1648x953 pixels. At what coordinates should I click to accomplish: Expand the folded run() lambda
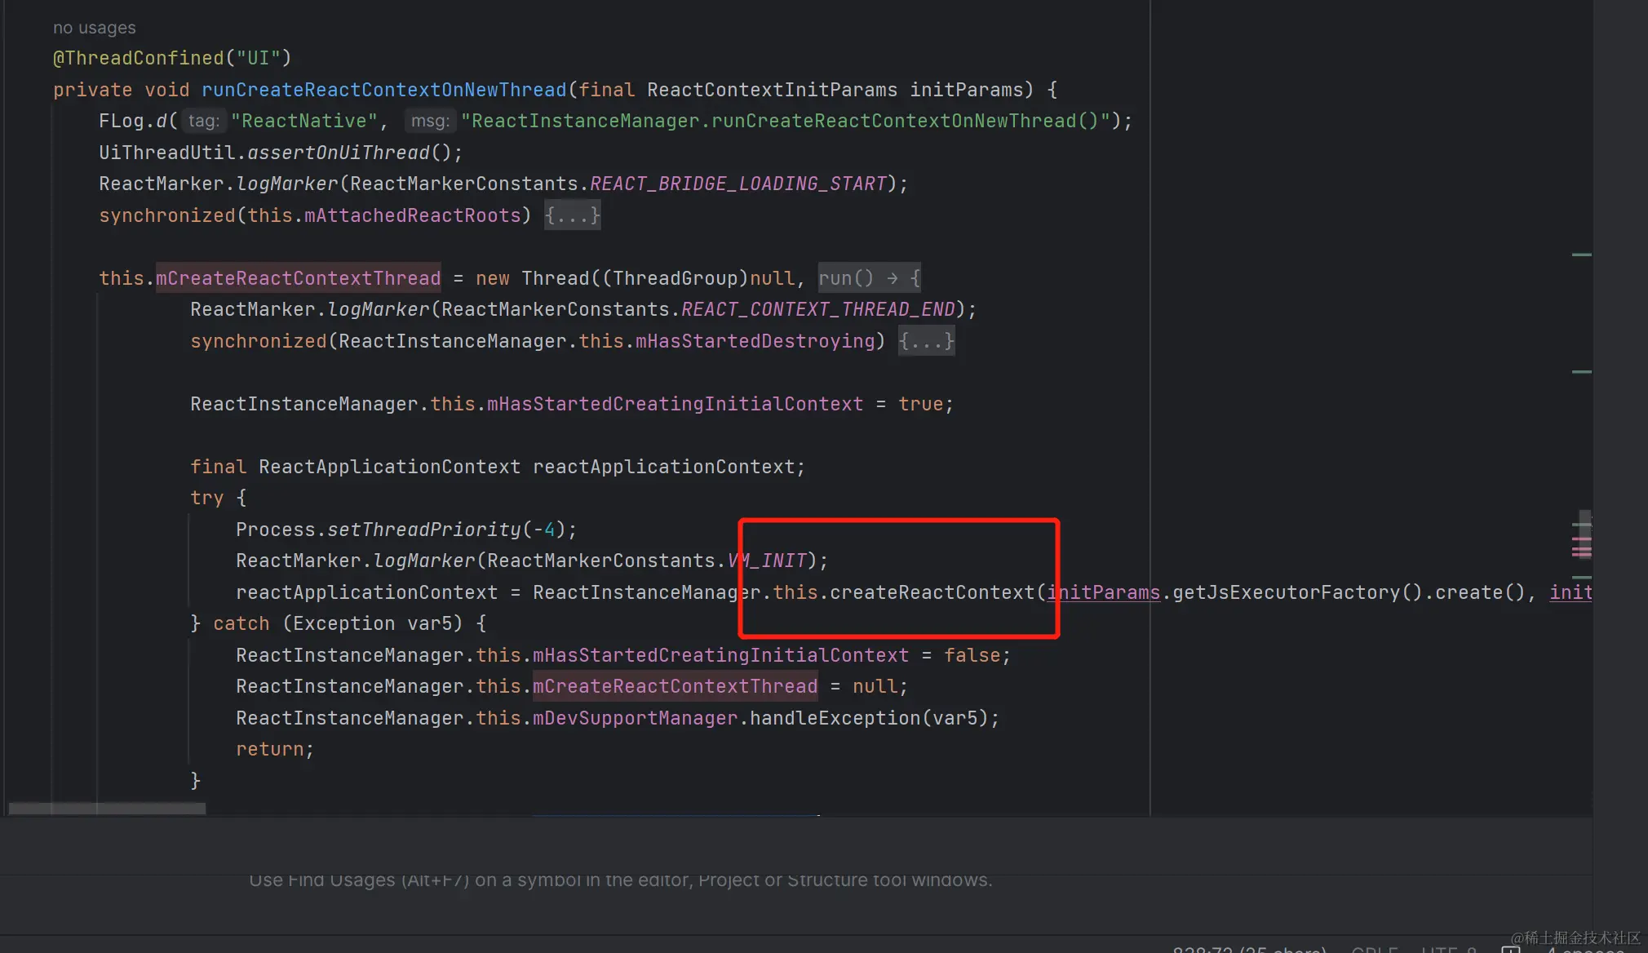click(870, 278)
